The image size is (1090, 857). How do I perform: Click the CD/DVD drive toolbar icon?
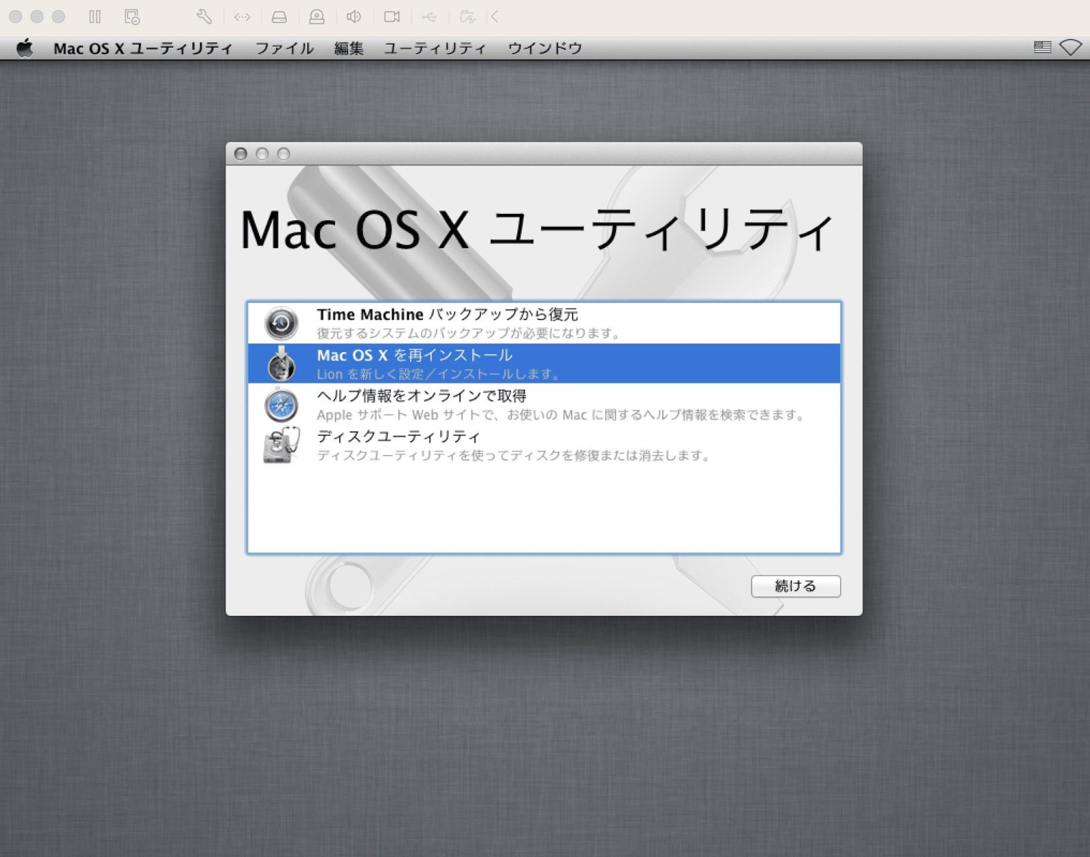tap(317, 17)
